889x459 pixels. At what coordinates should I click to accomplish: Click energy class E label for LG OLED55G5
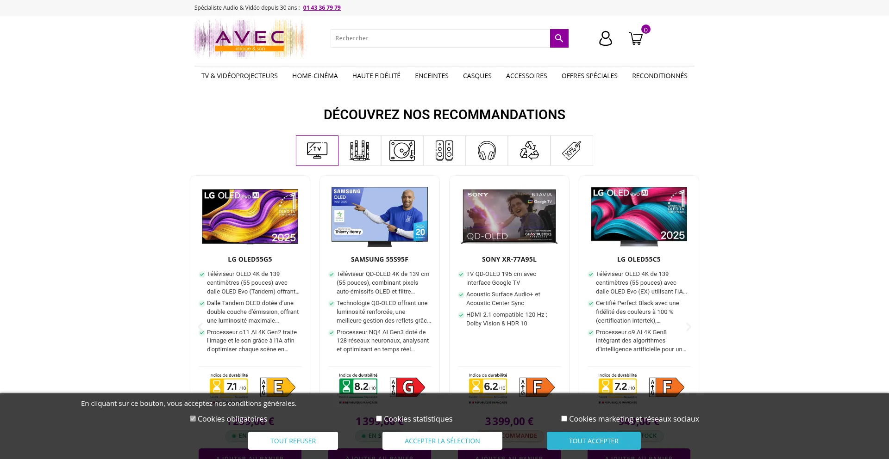(x=278, y=387)
